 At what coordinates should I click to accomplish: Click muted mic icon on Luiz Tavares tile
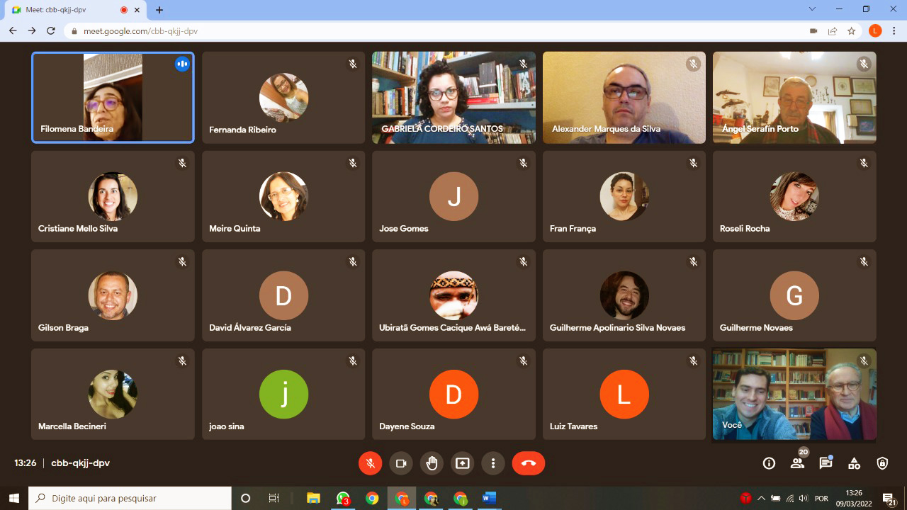(x=694, y=361)
